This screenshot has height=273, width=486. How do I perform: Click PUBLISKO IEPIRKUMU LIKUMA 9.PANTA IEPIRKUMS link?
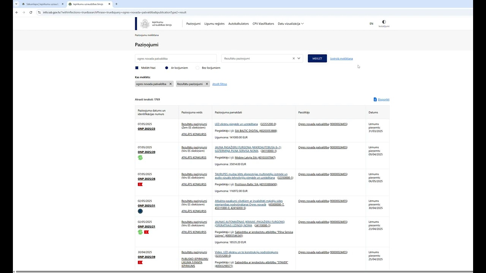point(195,262)
